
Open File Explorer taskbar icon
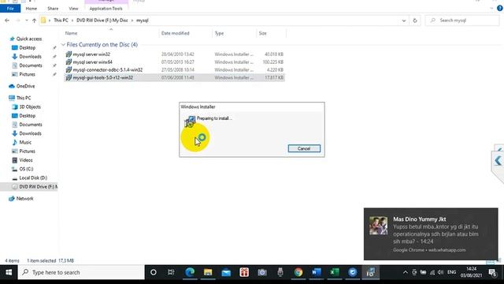(x=208, y=272)
